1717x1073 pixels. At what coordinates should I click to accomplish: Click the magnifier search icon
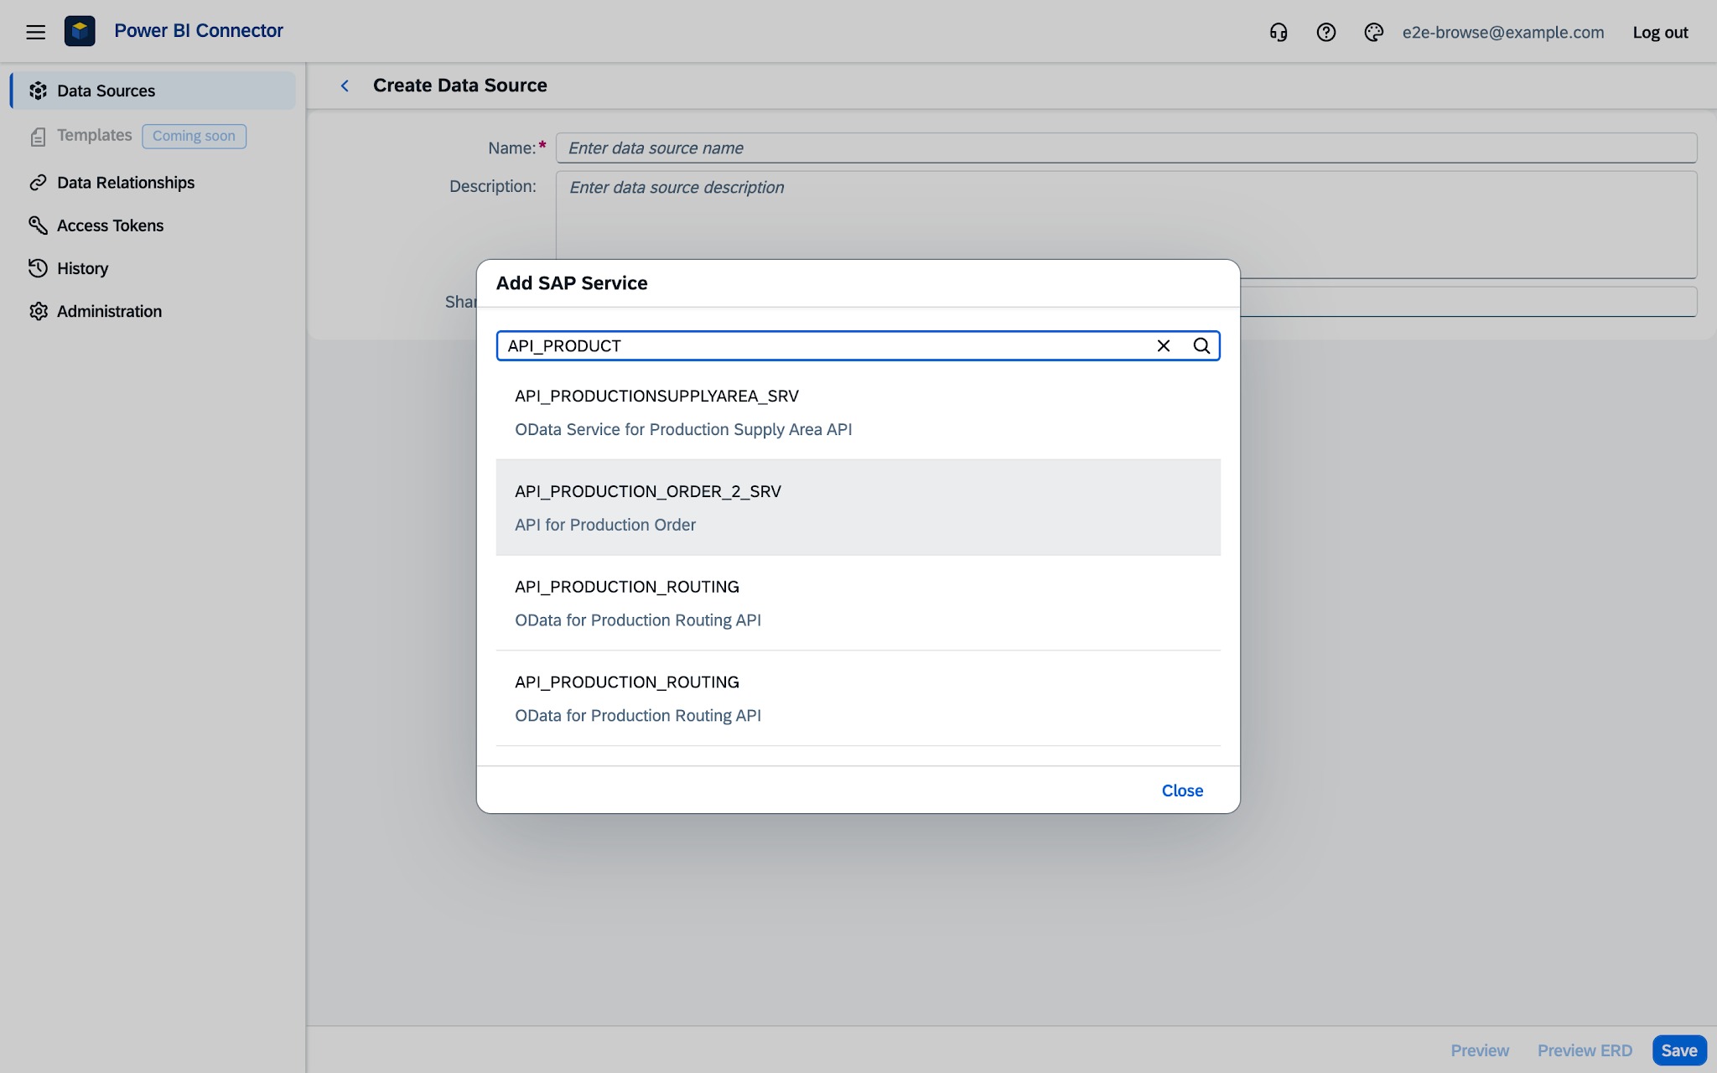tap(1201, 345)
